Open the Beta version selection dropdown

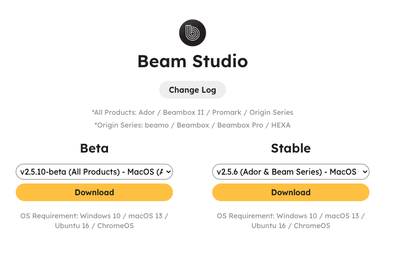(94, 172)
